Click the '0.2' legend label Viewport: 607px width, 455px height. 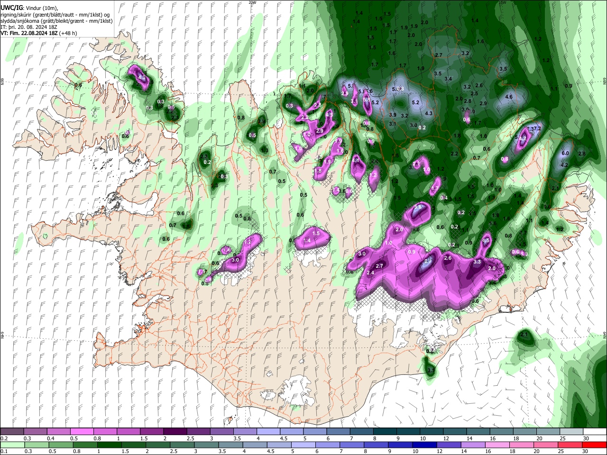pos(4,438)
